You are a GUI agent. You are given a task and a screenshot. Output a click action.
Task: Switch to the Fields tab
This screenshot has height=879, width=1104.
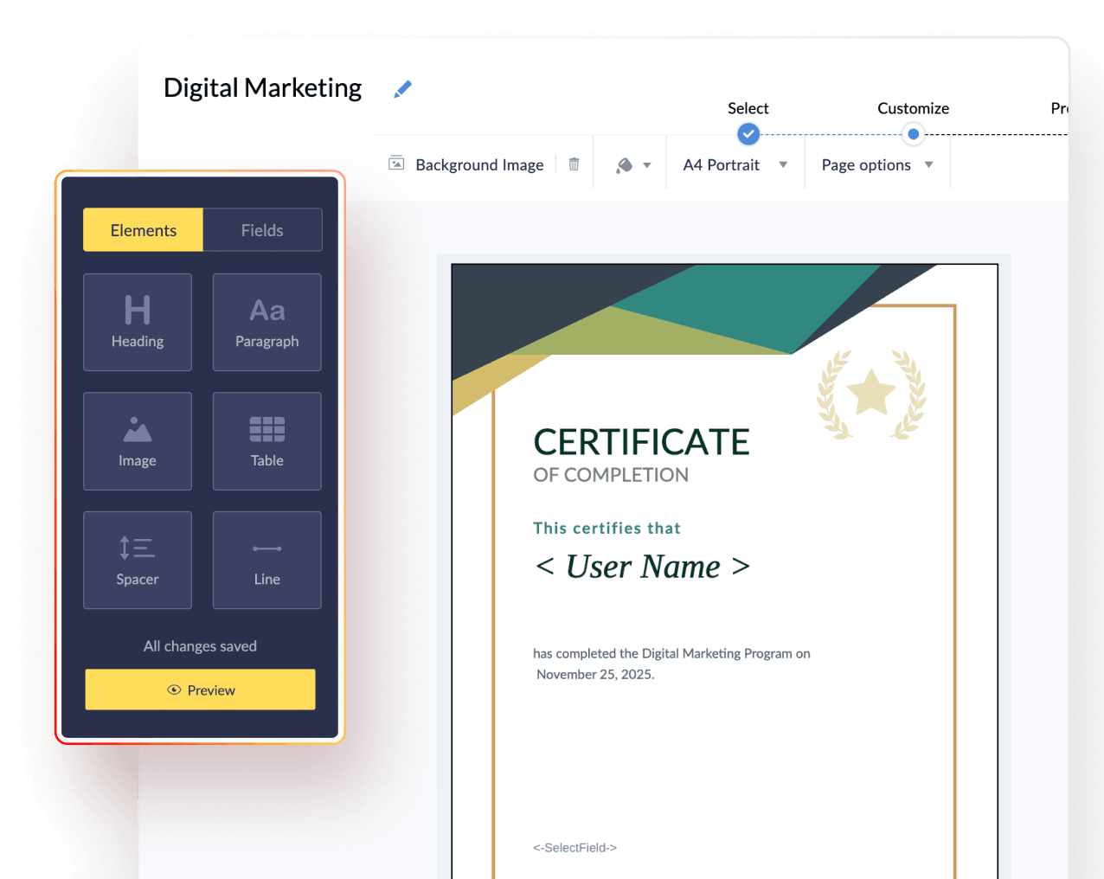[262, 229]
